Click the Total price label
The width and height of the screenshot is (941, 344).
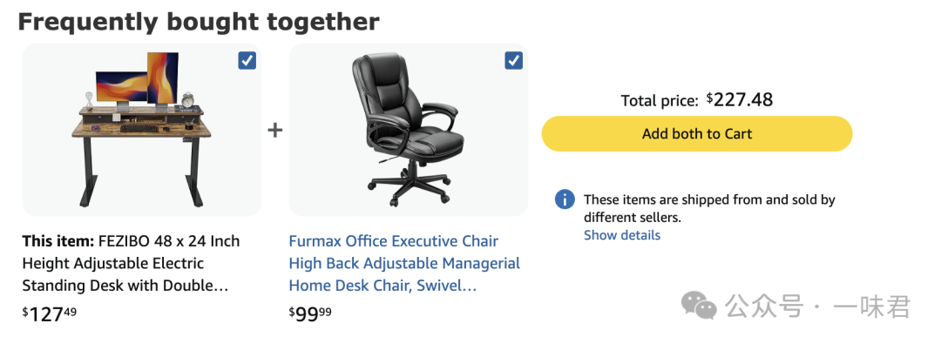pos(660,101)
